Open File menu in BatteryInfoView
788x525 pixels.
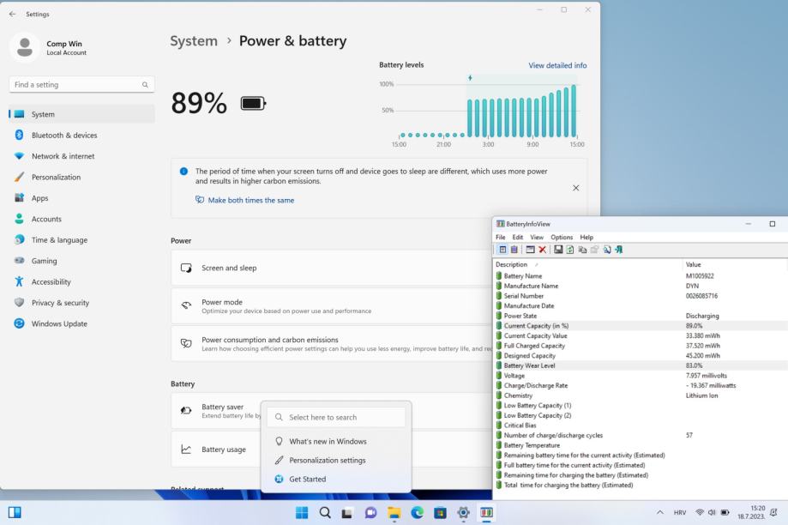pos(501,237)
